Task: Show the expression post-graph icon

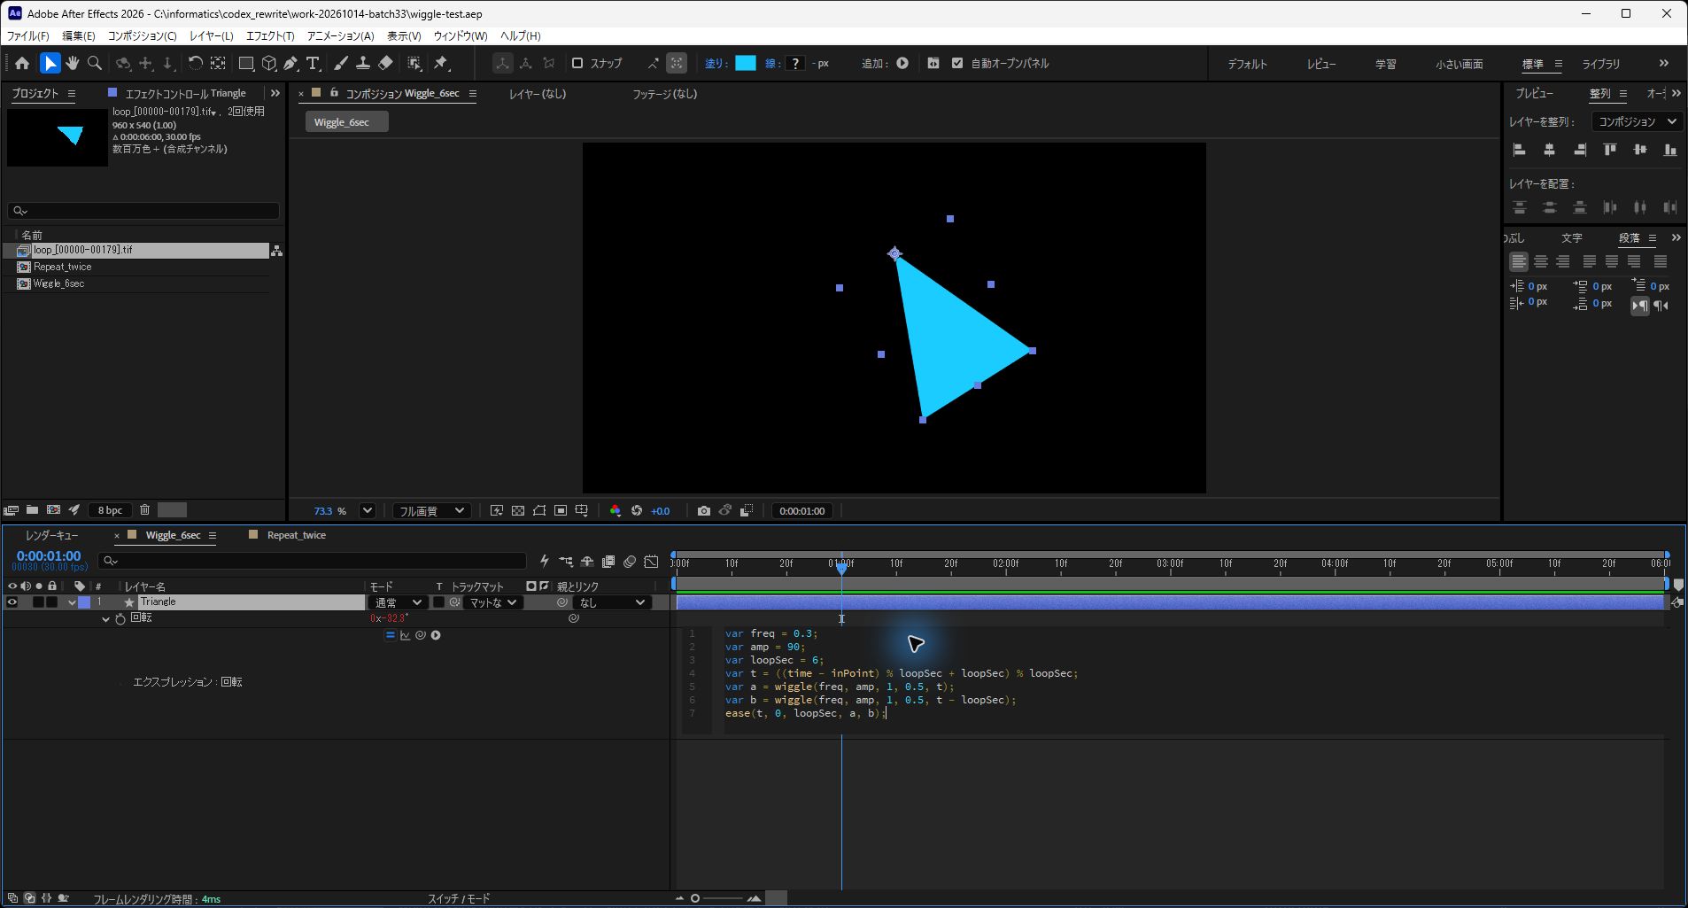Action: point(405,635)
